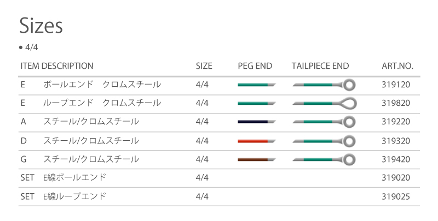Image resolution: width=438 pixels, height=221 pixels.
Task: Click the tailpiece end icon for D string 319320
Action: point(324,141)
